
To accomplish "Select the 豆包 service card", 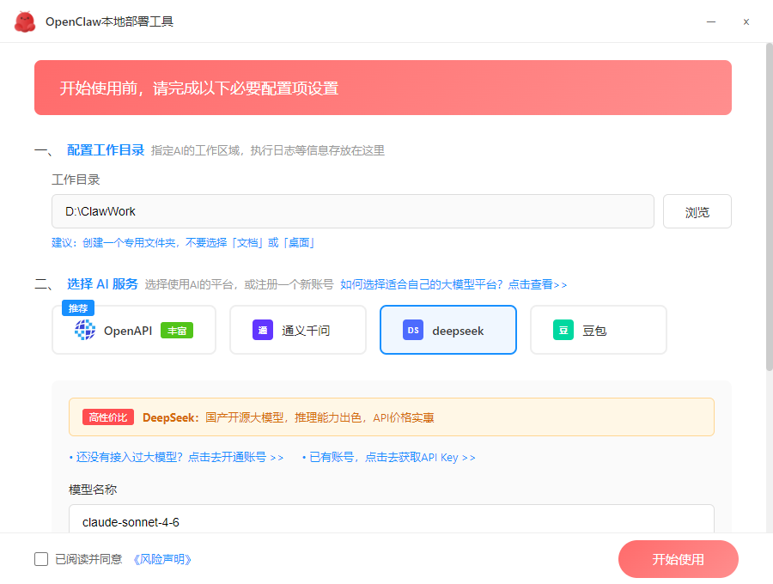I will point(599,330).
